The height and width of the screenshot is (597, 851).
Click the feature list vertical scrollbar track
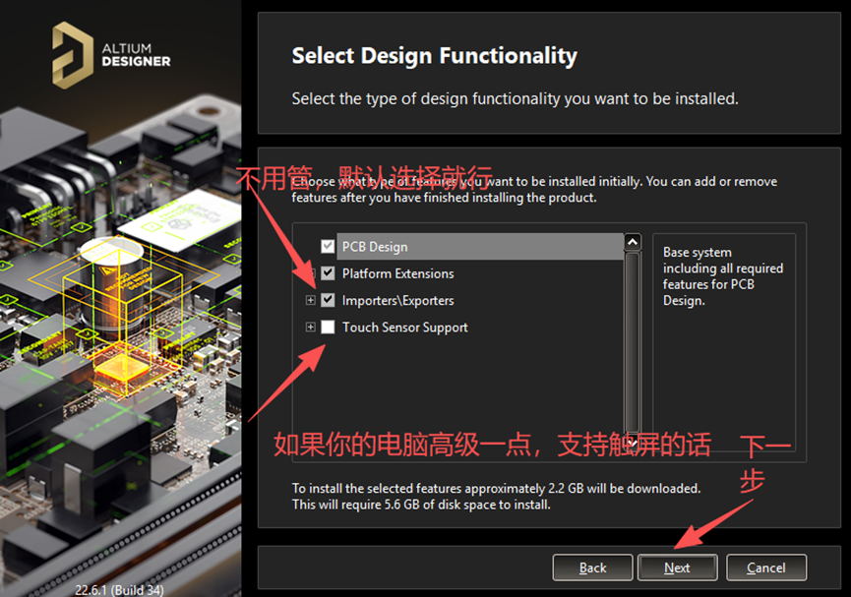tap(633, 342)
